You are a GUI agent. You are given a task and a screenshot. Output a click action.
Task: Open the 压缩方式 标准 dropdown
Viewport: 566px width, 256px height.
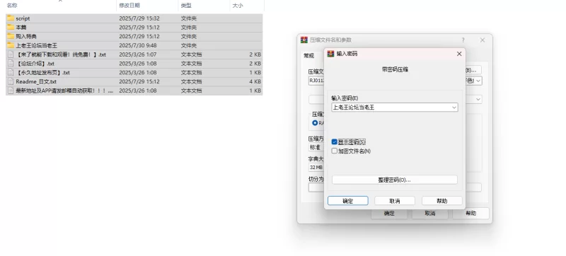[x=316, y=148]
